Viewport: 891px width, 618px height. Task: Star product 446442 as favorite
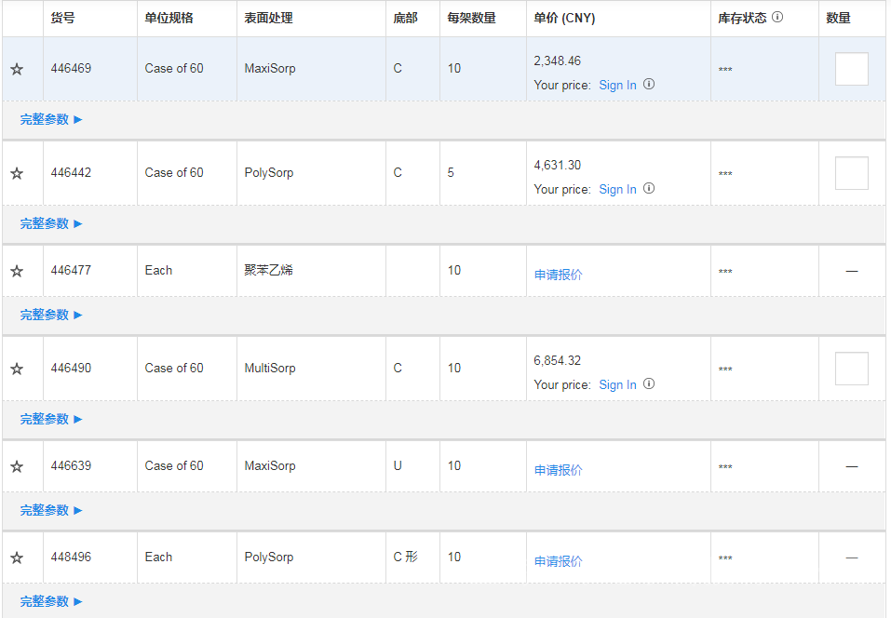17,173
